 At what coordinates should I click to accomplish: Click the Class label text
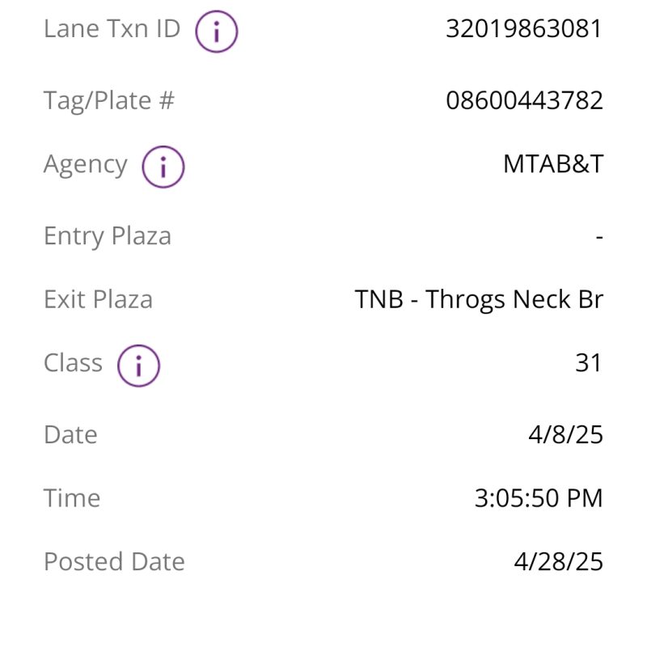click(x=73, y=362)
